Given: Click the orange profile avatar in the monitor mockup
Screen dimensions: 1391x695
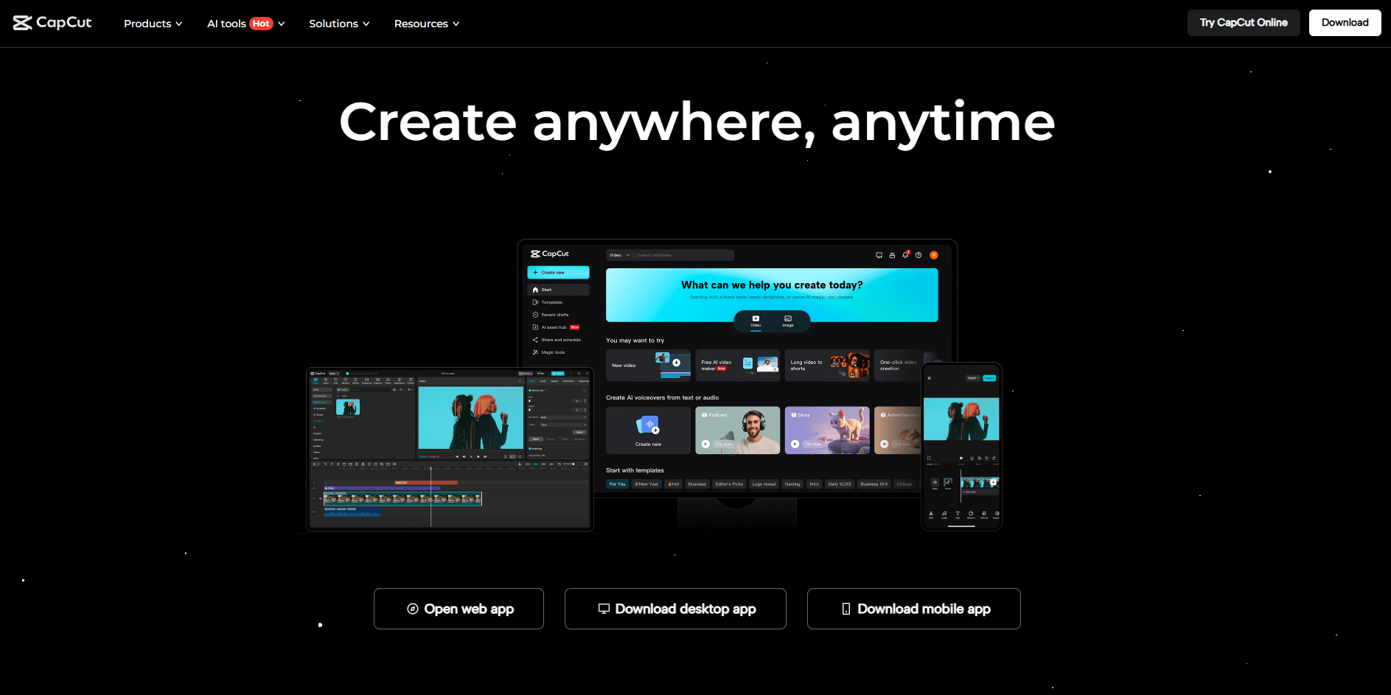Looking at the screenshot, I should pyautogui.click(x=934, y=255).
